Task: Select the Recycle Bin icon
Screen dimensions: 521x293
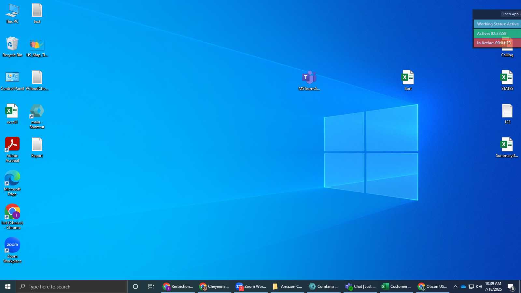Action: click(12, 47)
